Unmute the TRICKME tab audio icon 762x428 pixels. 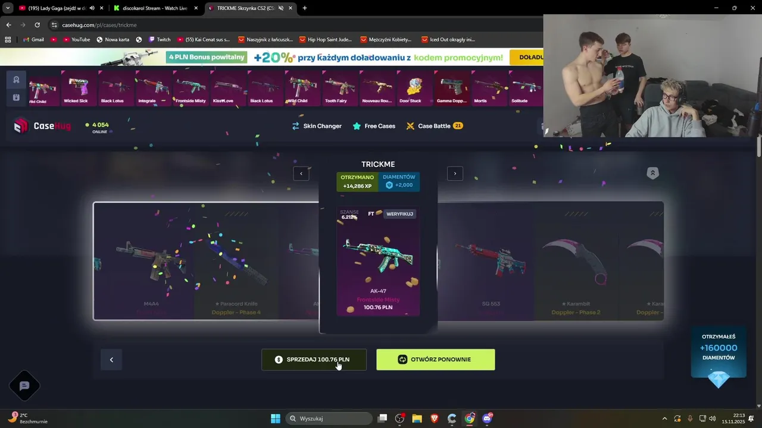click(281, 8)
